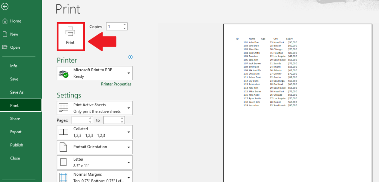Screen dimensions: 379x182
Task: Click the Collated pages icon
Action: [63, 132]
